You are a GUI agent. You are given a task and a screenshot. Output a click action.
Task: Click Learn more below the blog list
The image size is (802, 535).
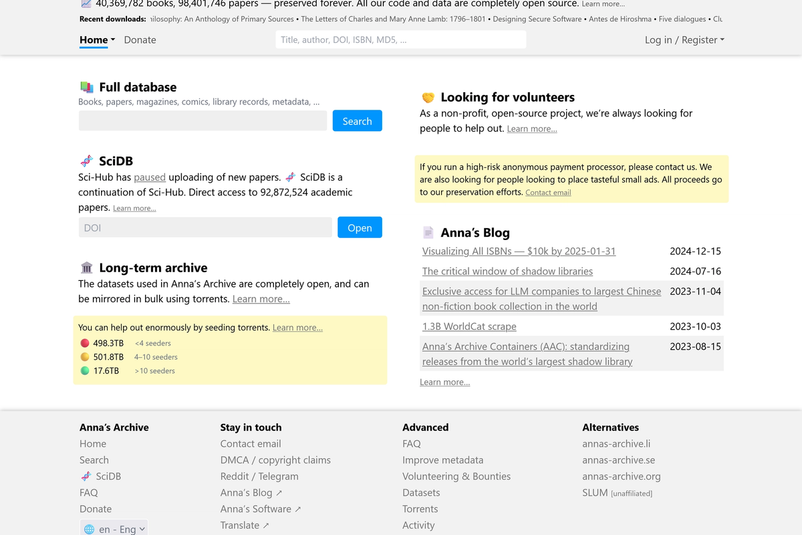(445, 382)
